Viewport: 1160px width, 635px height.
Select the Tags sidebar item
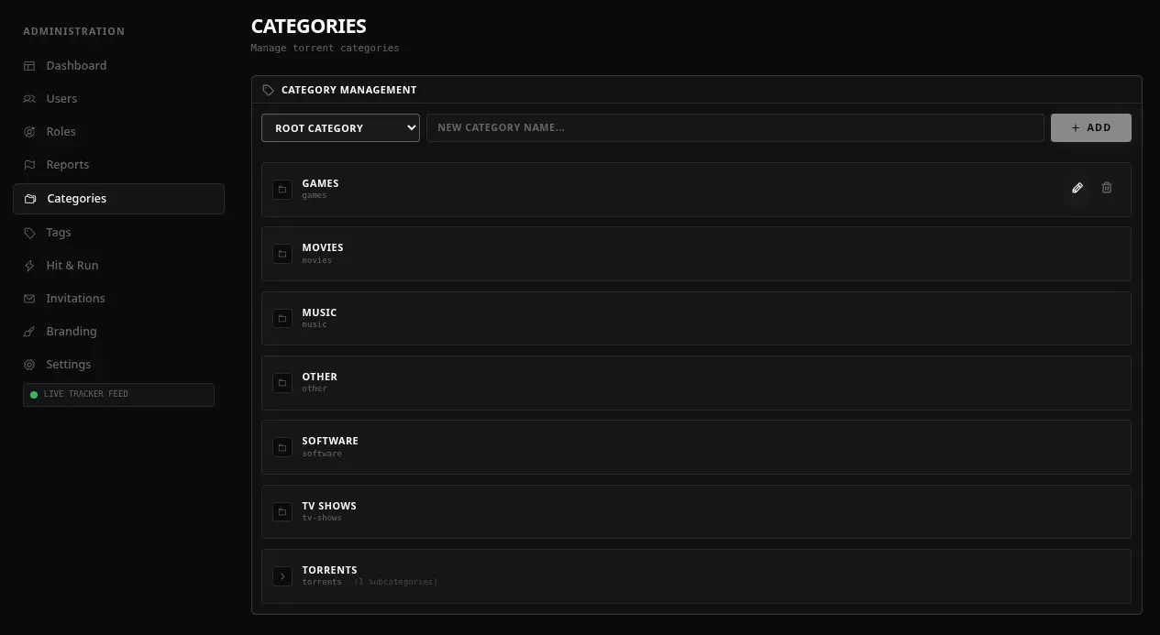58,233
